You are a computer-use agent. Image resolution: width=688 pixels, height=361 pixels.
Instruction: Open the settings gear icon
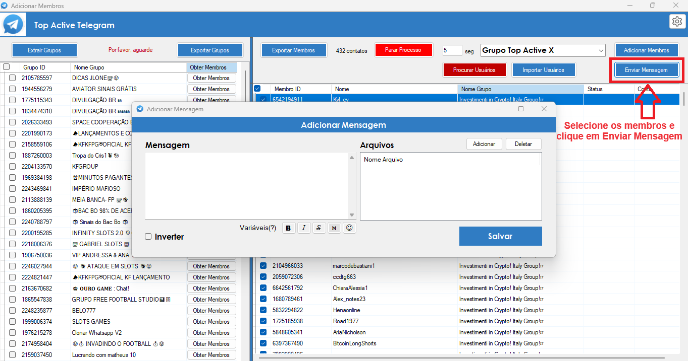tap(676, 21)
